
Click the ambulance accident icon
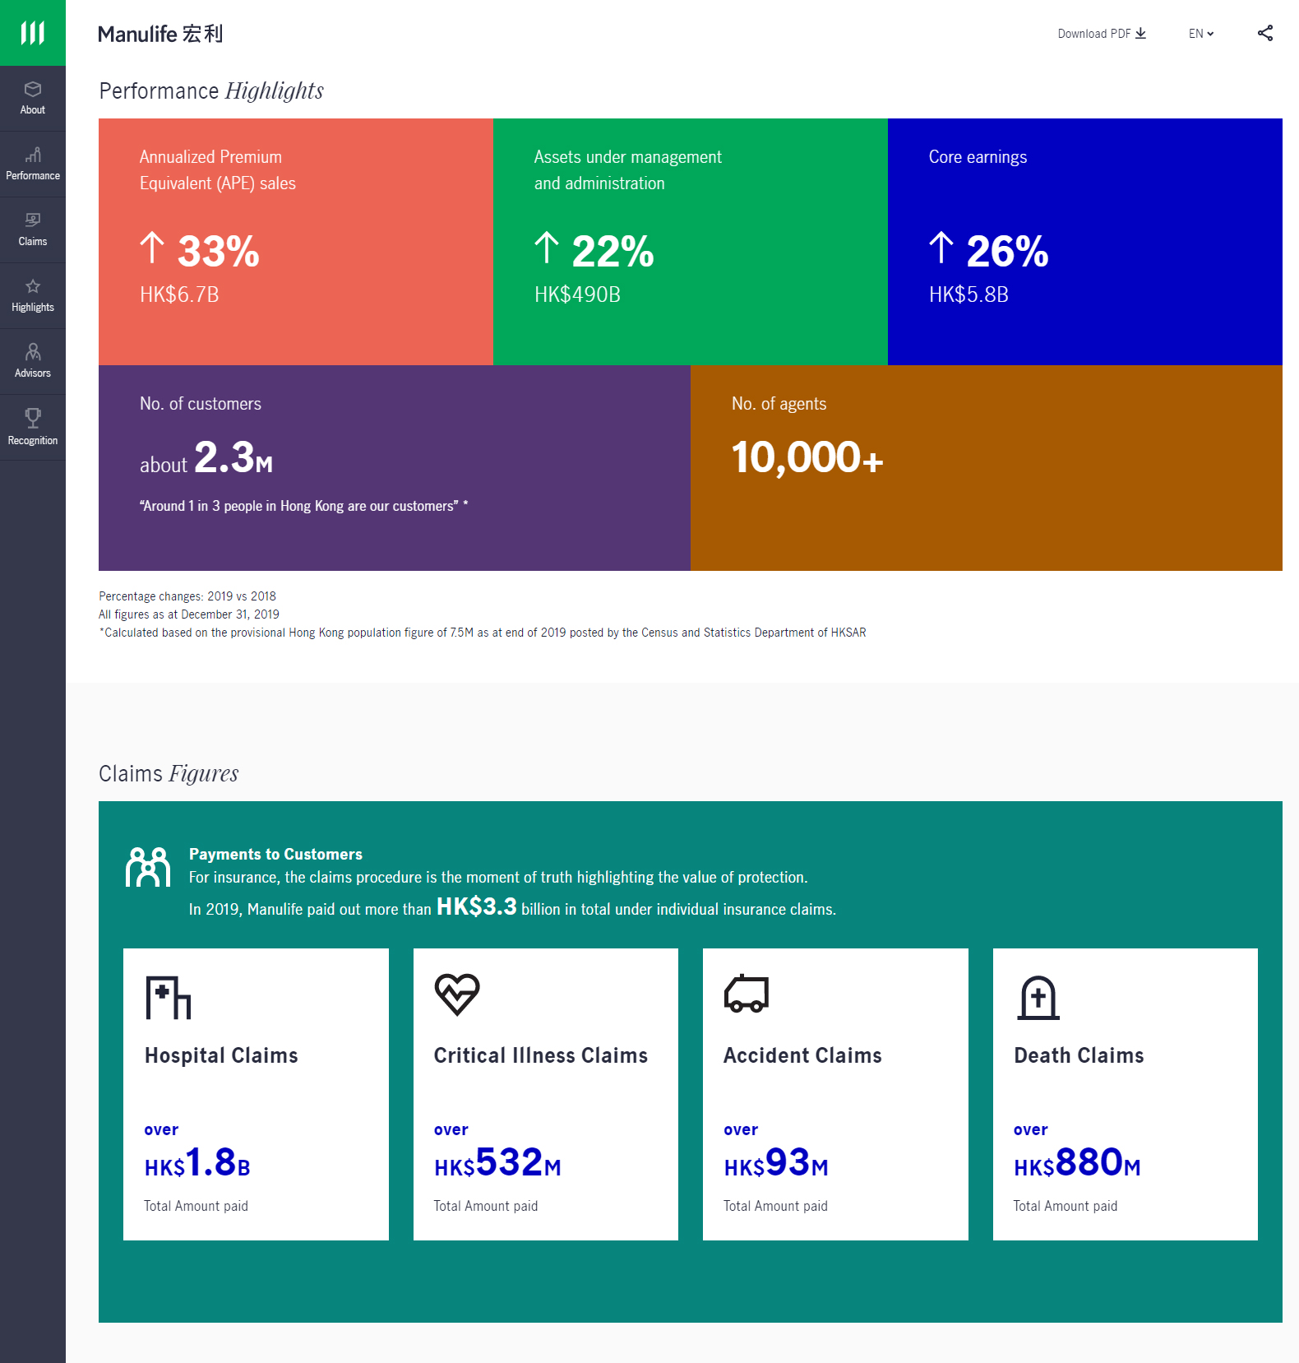[x=747, y=994]
